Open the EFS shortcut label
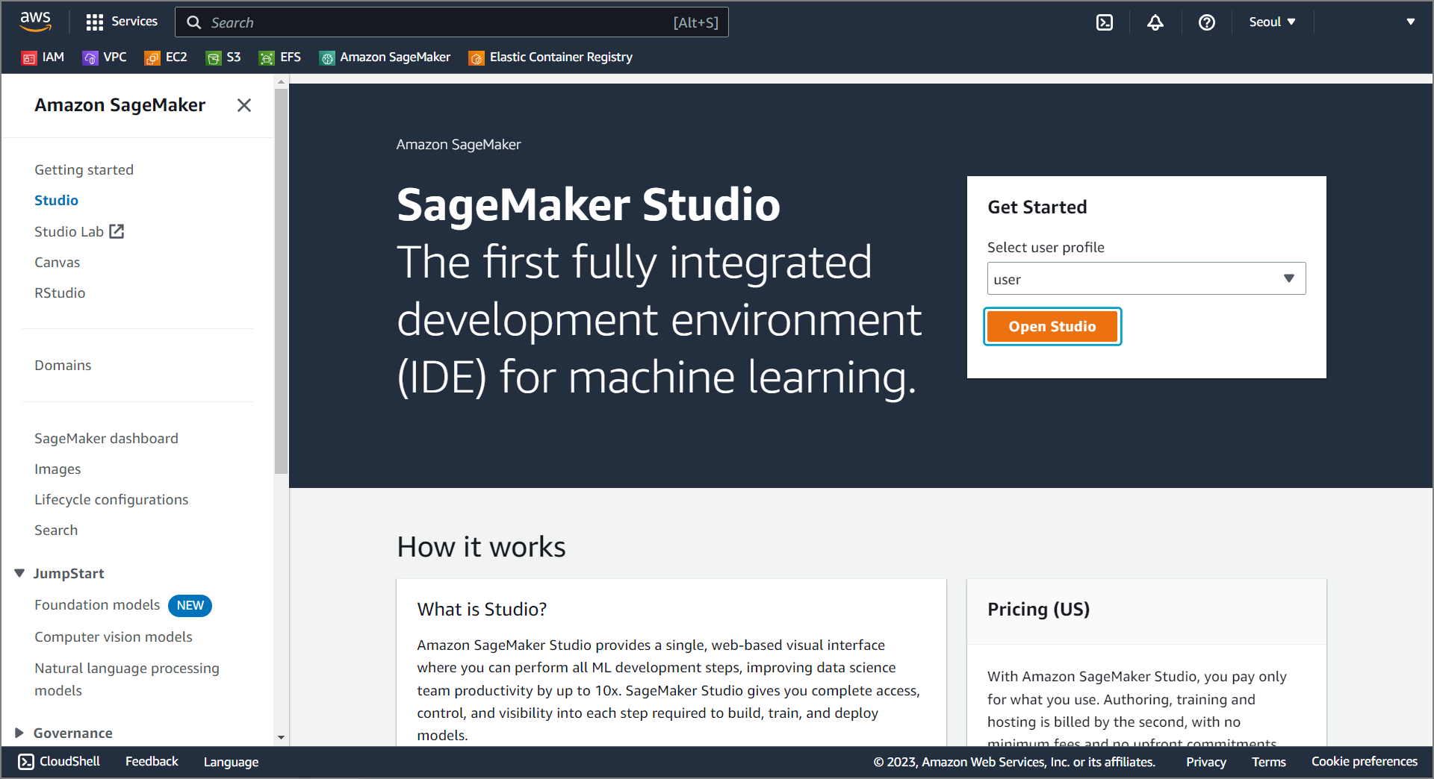This screenshot has width=1434, height=779. (x=291, y=57)
